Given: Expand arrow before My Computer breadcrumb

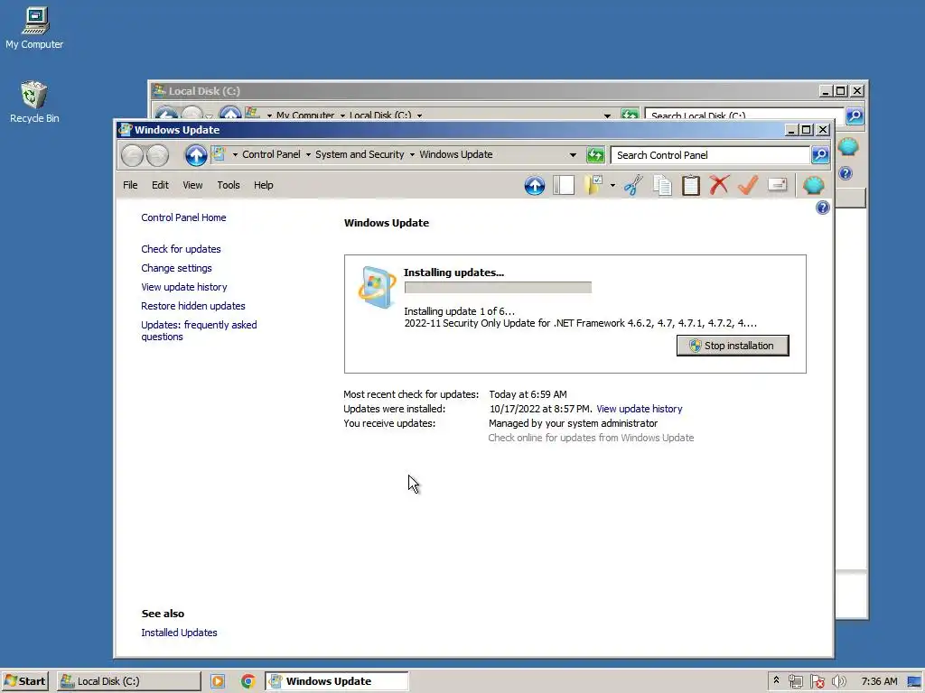Looking at the screenshot, I should [x=269, y=115].
